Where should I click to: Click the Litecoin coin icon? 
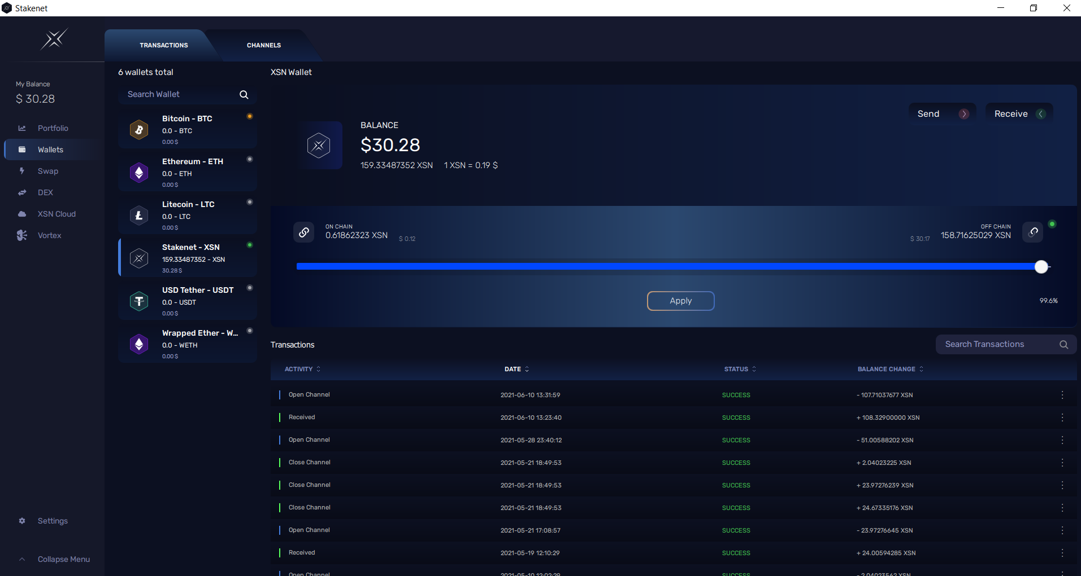pos(139,216)
